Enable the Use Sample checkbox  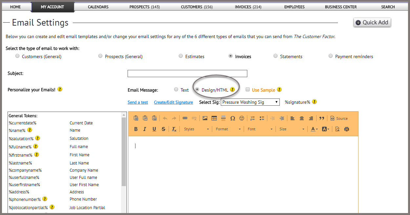coord(248,90)
